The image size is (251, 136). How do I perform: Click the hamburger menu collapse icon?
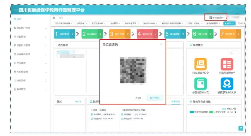click(54, 18)
